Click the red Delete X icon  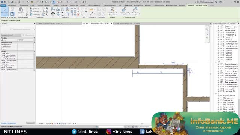(78, 15)
